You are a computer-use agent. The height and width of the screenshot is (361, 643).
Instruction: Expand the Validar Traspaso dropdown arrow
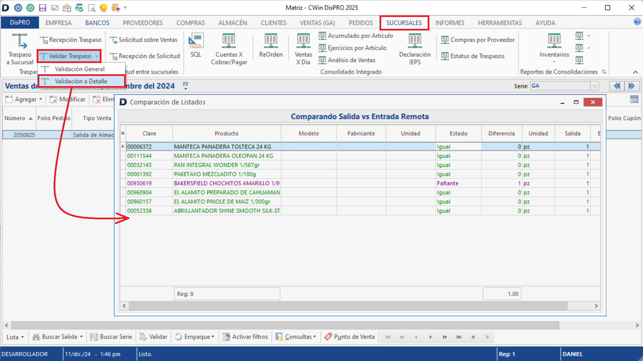(x=97, y=56)
